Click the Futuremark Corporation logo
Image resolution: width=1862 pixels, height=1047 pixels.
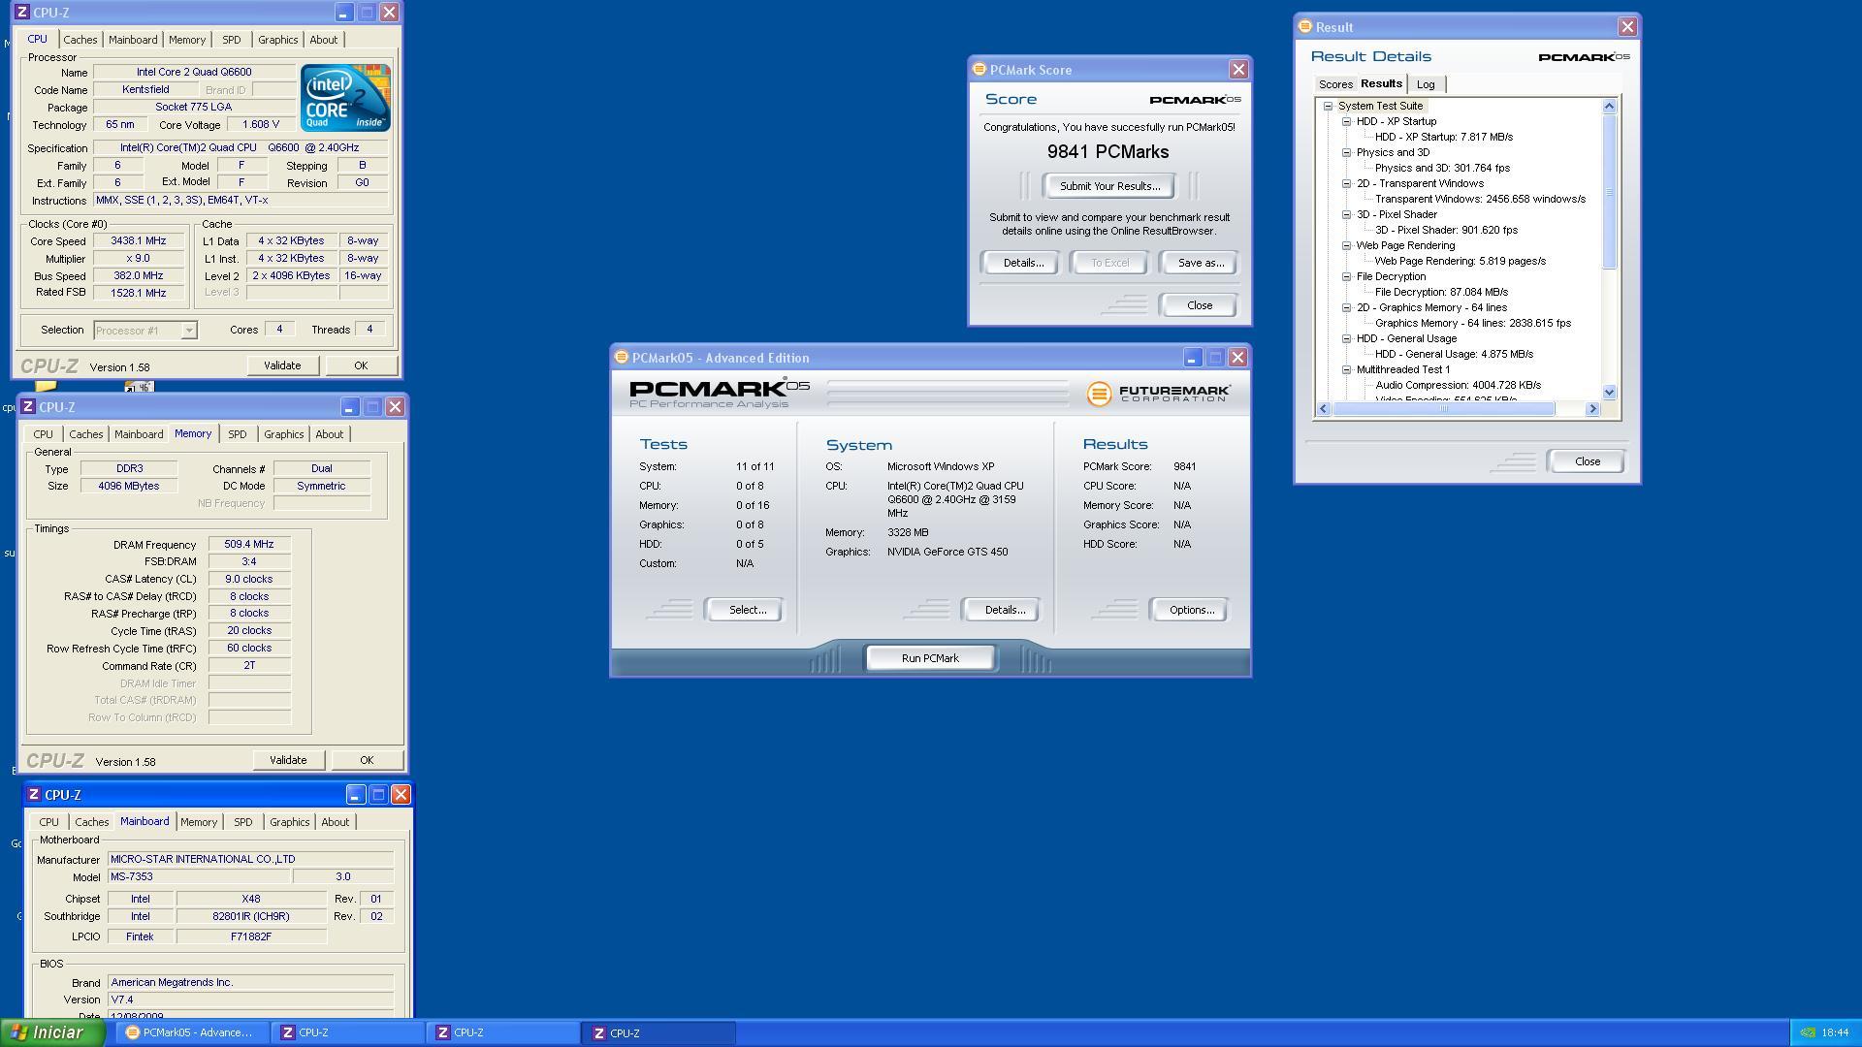click(1159, 393)
